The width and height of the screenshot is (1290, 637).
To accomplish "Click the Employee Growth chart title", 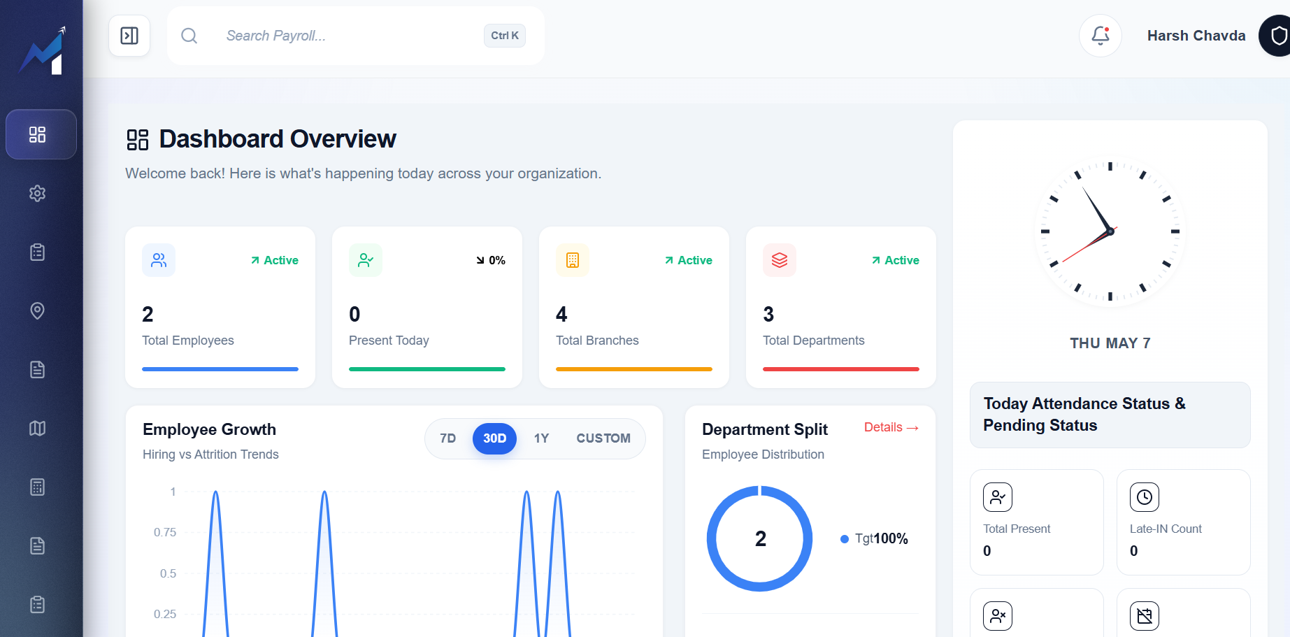I will click(x=209, y=429).
